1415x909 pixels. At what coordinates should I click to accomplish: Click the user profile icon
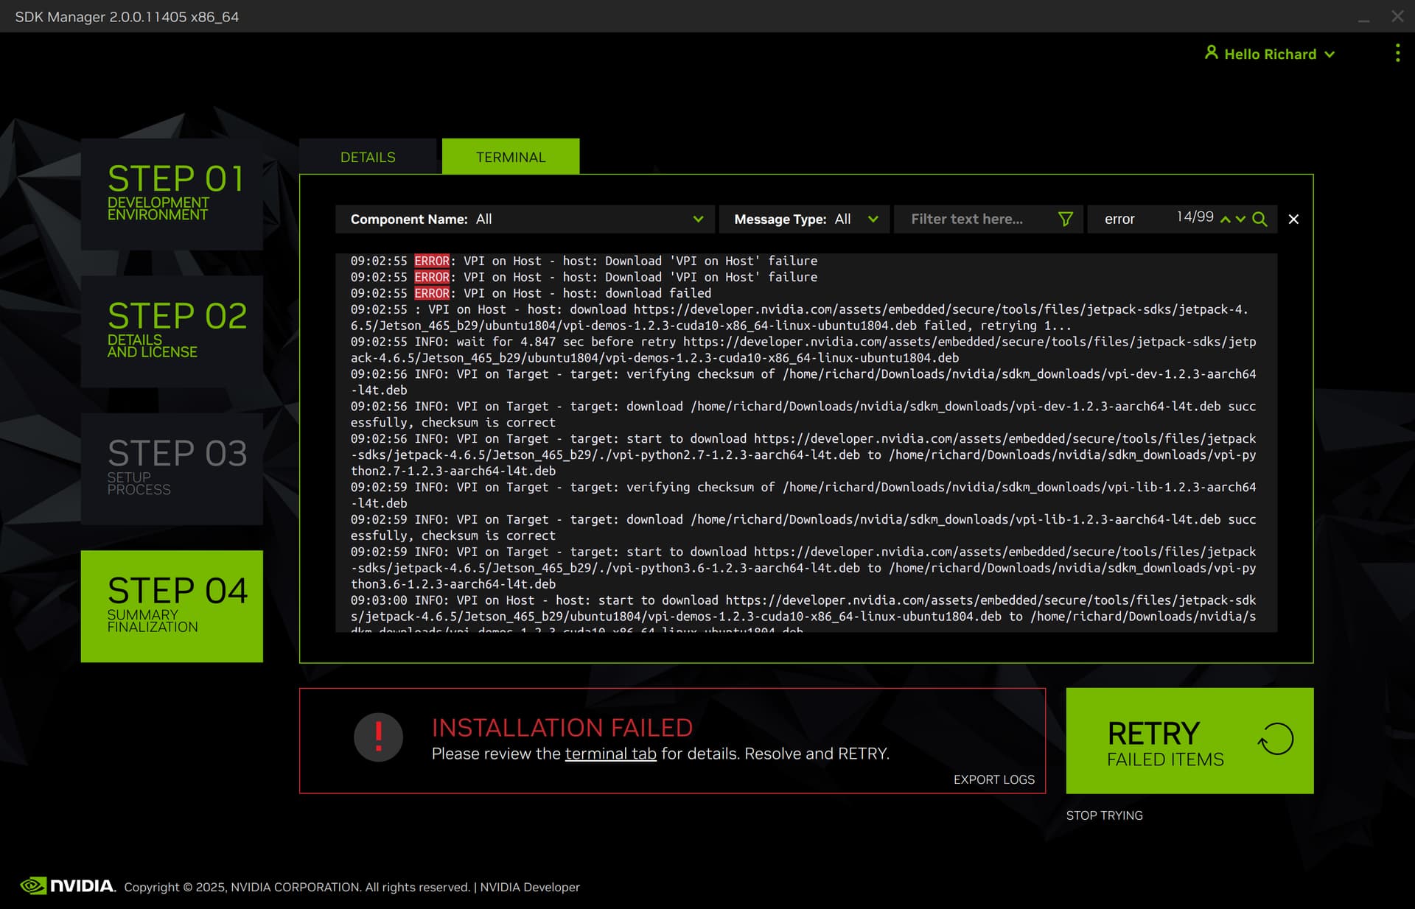click(x=1211, y=53)
